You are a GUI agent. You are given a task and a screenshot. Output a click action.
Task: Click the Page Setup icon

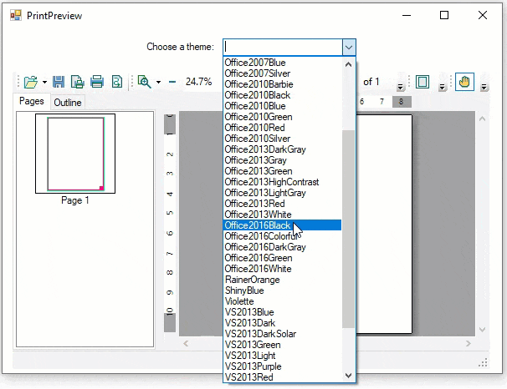tap(78, 82)
